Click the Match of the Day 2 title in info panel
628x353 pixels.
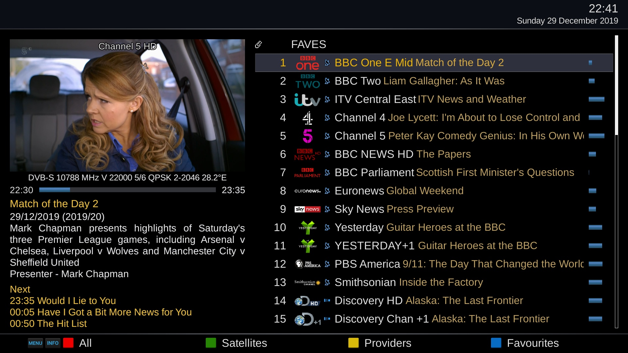pos(54,204)
